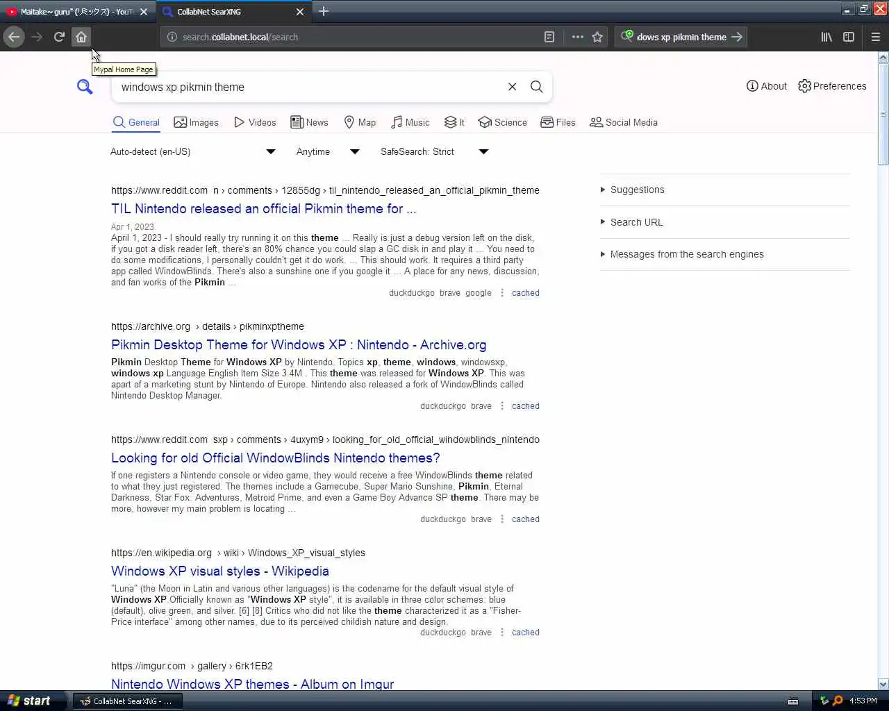
Task: Open Nintendo Windows XP themes Imgur result
Action: [252, 684]
